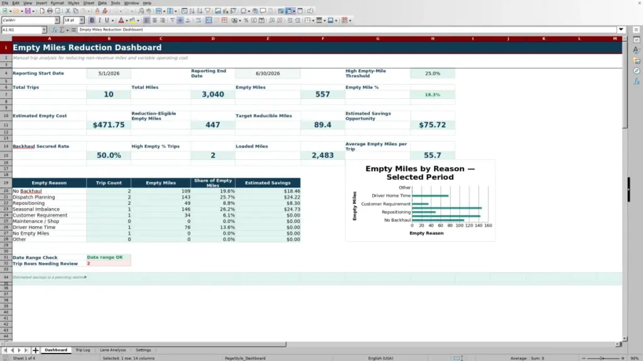Click the first-sheet navigation arrow
The image size is (643, 361).
pyautogui.click(x=5, y=350)
